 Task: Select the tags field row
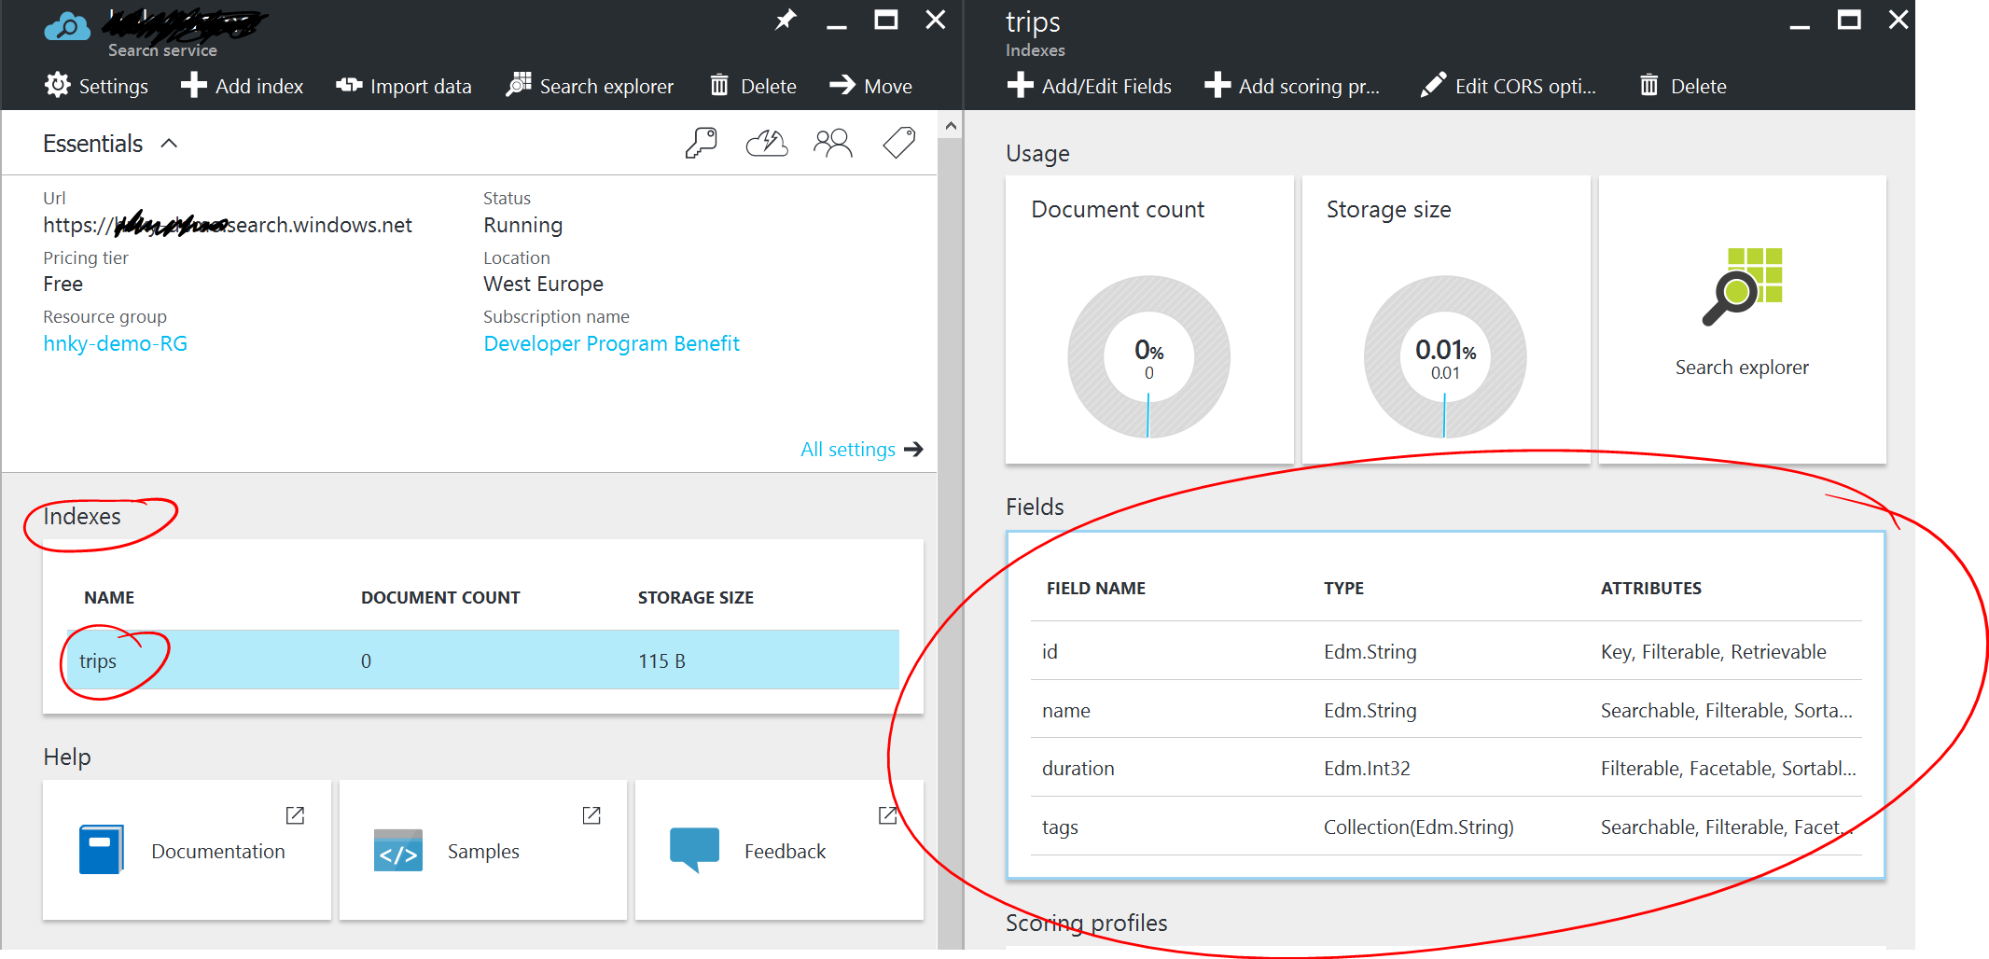(x=1446, y=827)
